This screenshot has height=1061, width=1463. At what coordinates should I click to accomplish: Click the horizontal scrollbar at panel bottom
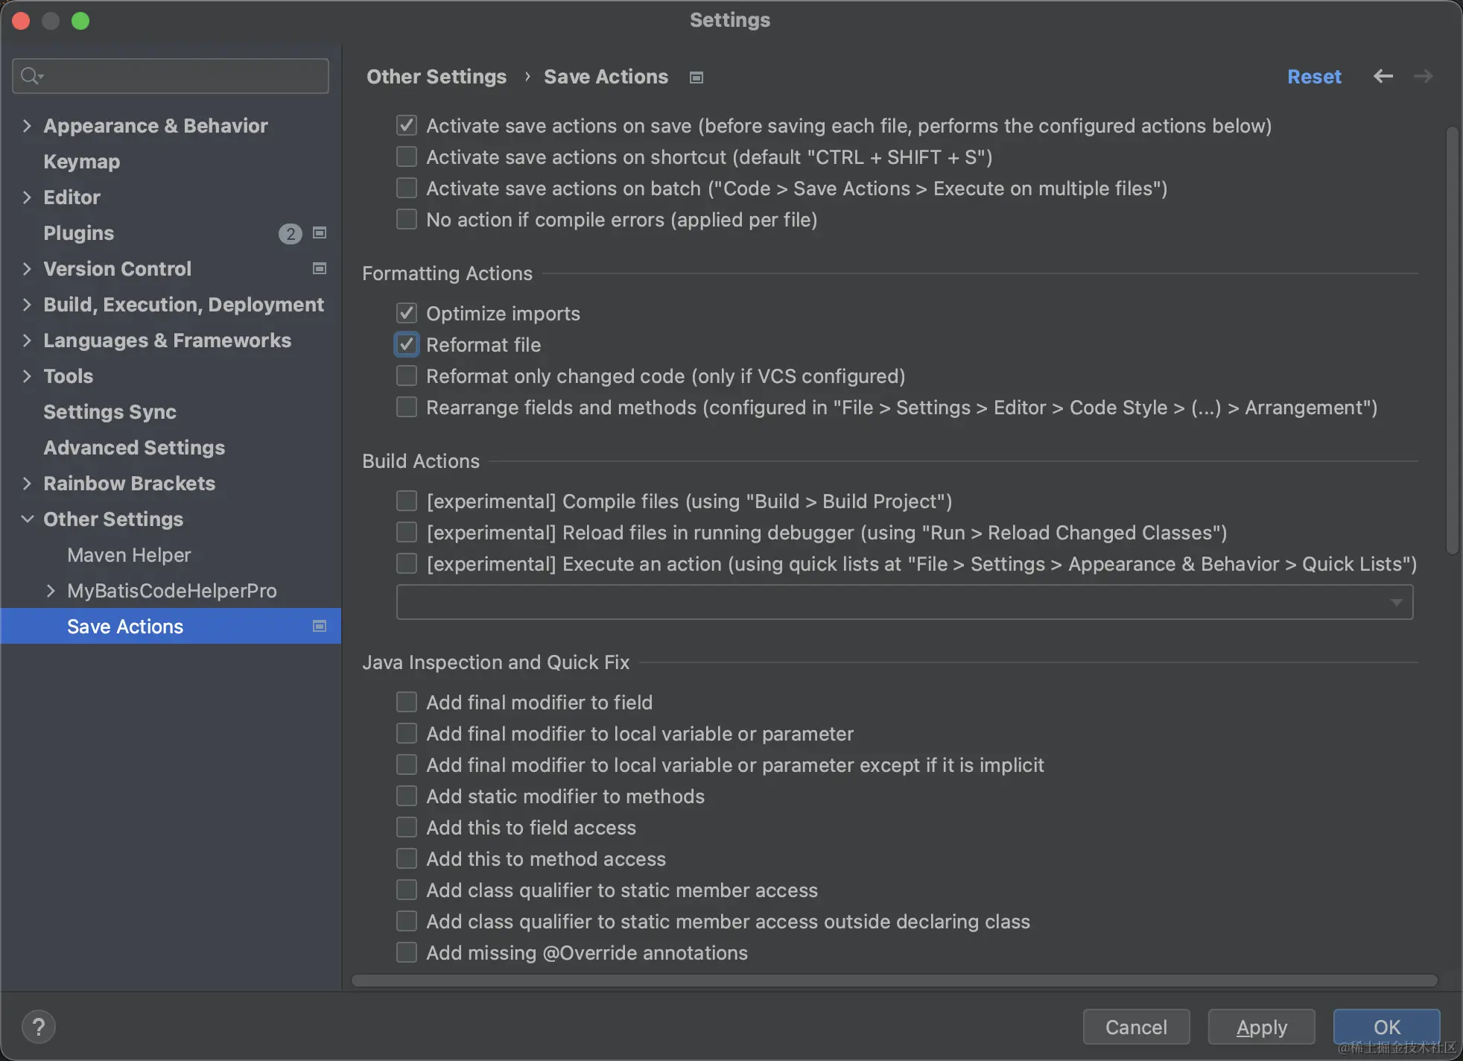[894, 981]
